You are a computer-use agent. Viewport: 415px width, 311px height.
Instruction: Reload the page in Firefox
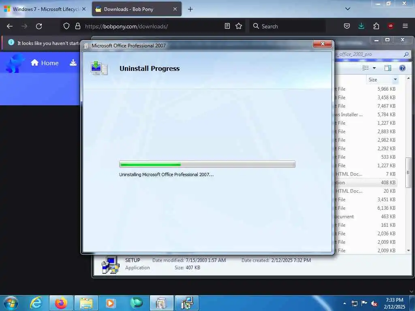39,26
